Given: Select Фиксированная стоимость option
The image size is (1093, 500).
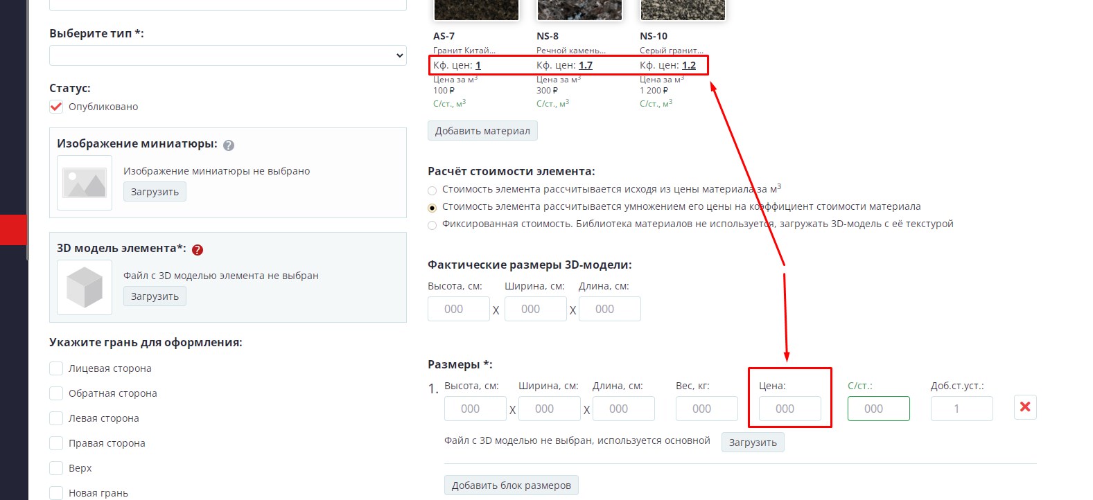Looking at the screenshot, I should click(432, 225).
